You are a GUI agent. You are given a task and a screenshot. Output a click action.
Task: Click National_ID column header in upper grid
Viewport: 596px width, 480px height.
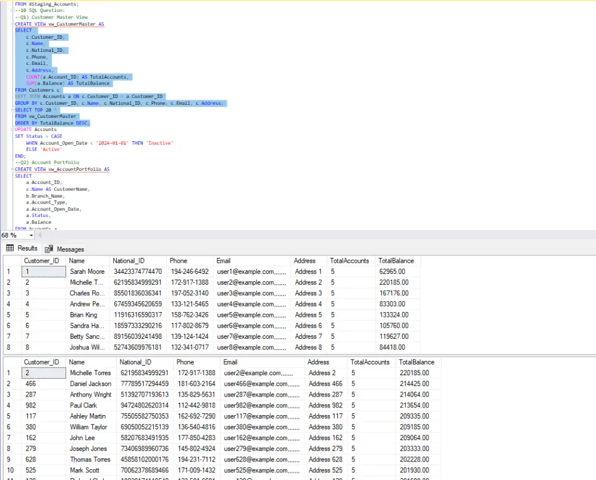138,261
